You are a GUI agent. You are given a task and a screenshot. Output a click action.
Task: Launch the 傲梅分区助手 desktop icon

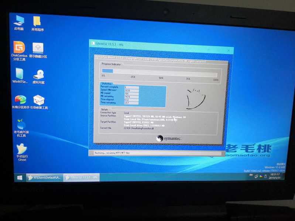coord(21,102)
